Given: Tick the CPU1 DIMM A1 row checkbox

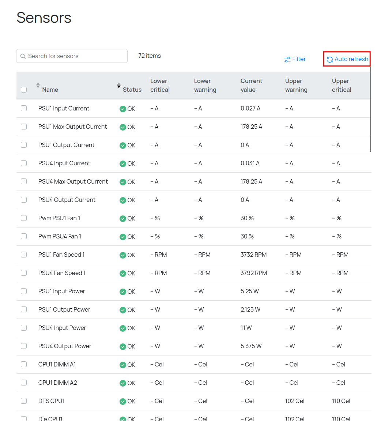Looking at the screenshot, I should pyautogui.click(x=24, y=364).
